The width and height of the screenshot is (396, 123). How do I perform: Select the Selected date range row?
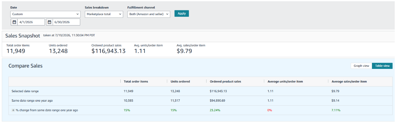click(201, 91)
